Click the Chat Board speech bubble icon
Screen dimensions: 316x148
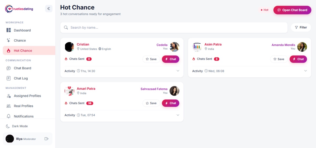[9, 68]
